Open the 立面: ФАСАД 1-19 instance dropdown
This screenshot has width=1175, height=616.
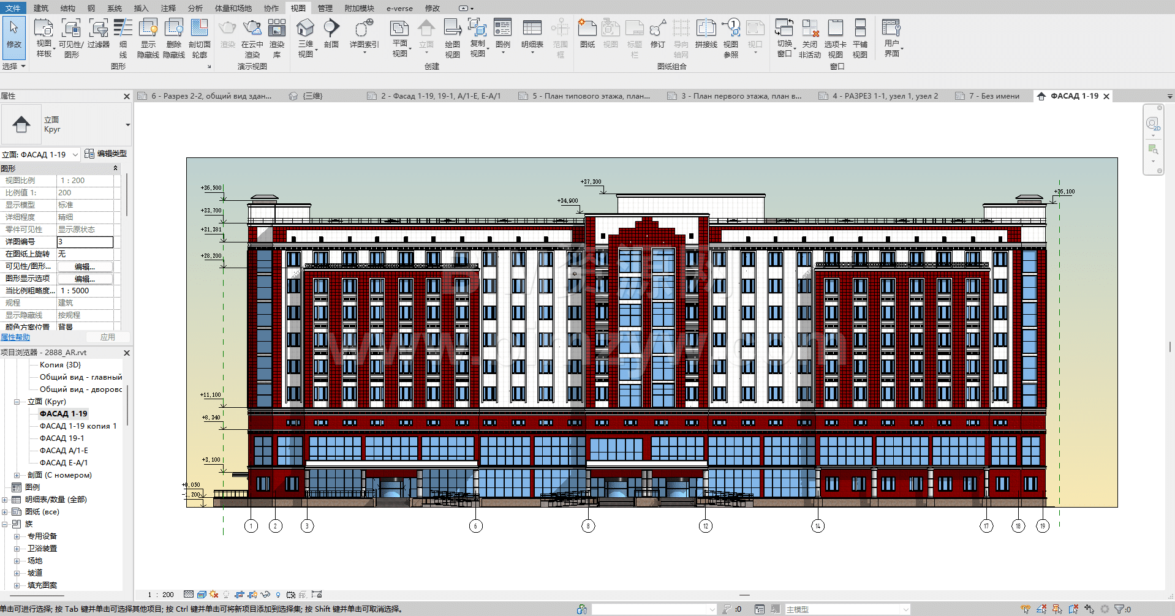[x=40, y=154]
